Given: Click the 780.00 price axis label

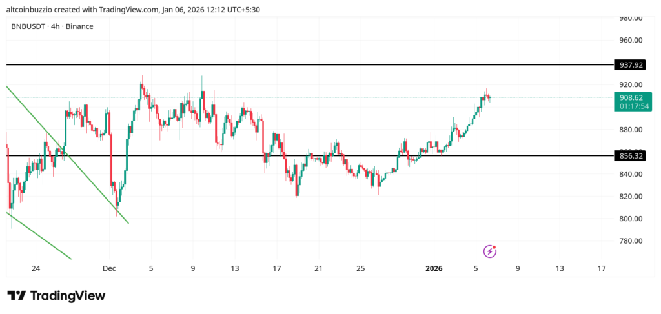Looking at the screenshot, I should [x=630, y=241].
